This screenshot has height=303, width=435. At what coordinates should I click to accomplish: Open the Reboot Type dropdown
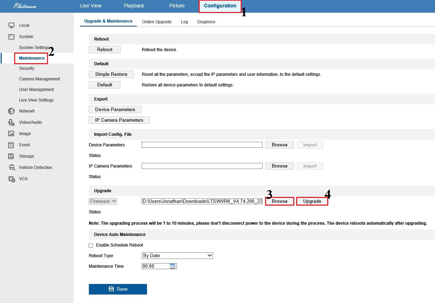pyautogui.click(x=177, y=255)
